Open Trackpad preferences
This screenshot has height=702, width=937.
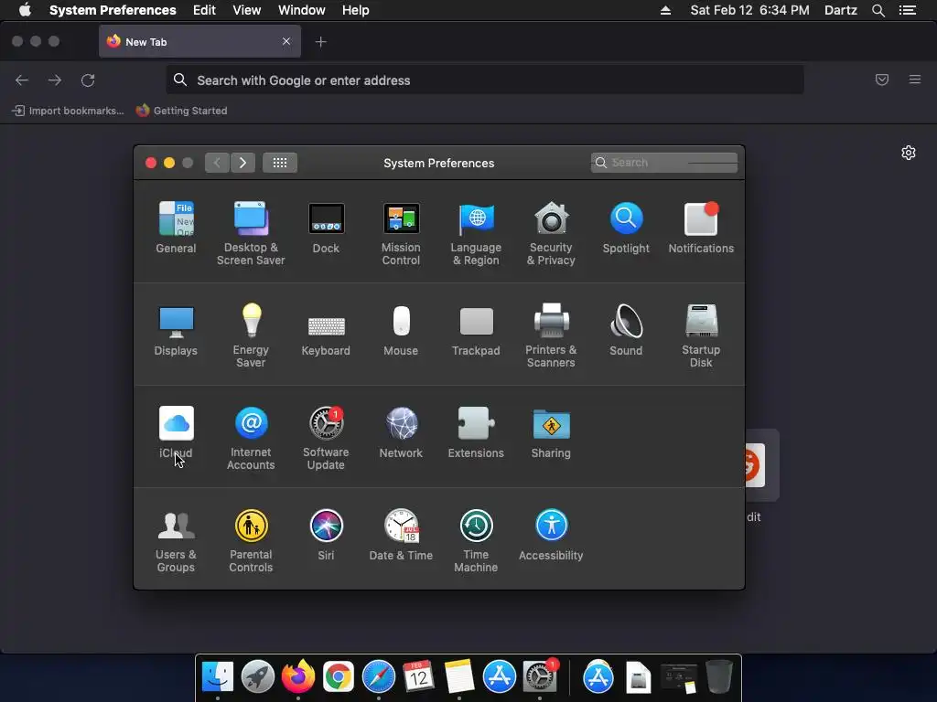point(476,331)
